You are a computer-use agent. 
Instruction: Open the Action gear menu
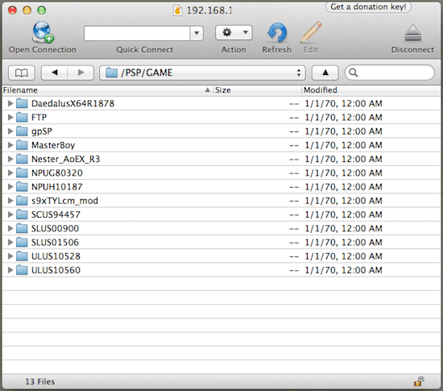click(x=234, y=33)
